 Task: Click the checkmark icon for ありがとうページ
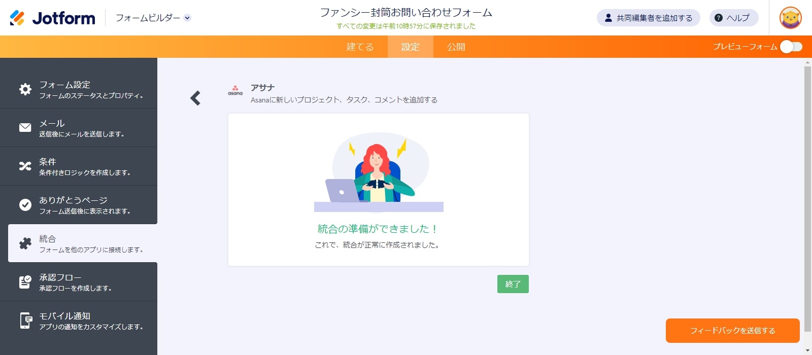coord(25,205)
